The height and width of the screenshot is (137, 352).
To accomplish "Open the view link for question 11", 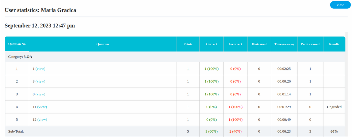I will (42, 107).
